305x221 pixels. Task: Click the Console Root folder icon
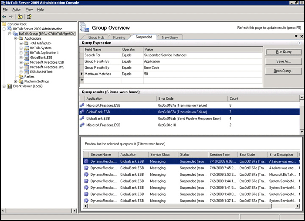click(x=4, y=24)
